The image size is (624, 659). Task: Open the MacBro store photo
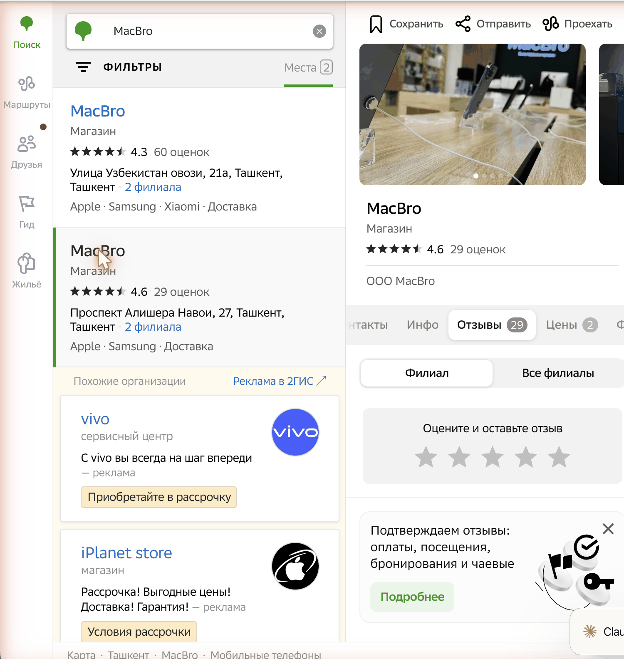pyautogui.click(x=473, y=114)
